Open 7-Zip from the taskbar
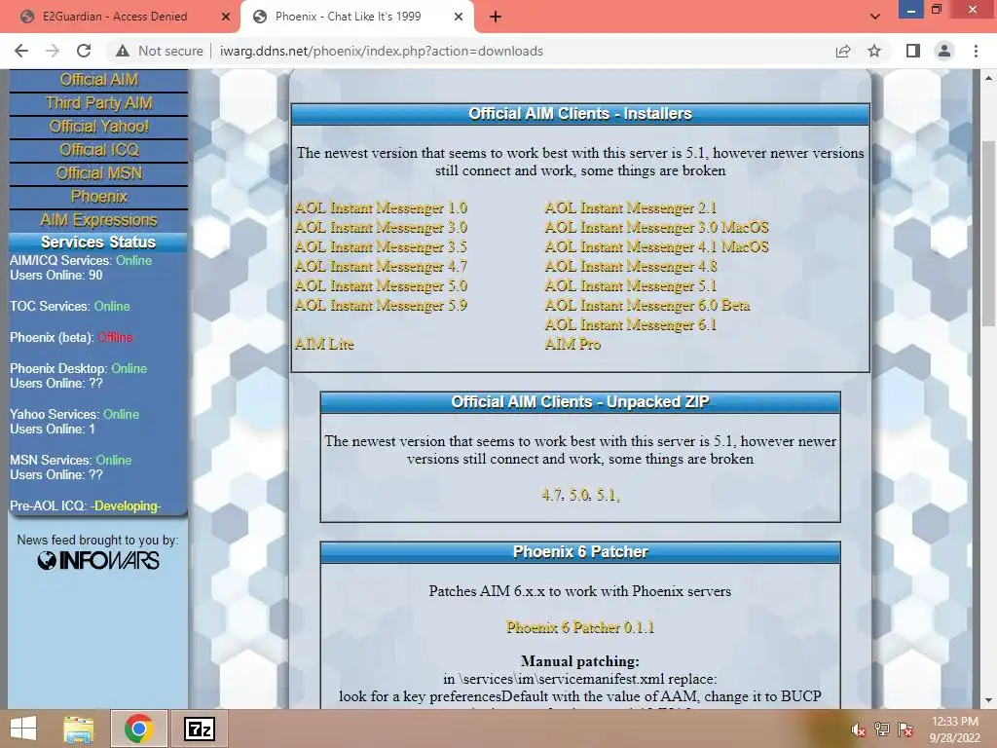The width and height of the screenshot is (997, 748). (199, 729)
